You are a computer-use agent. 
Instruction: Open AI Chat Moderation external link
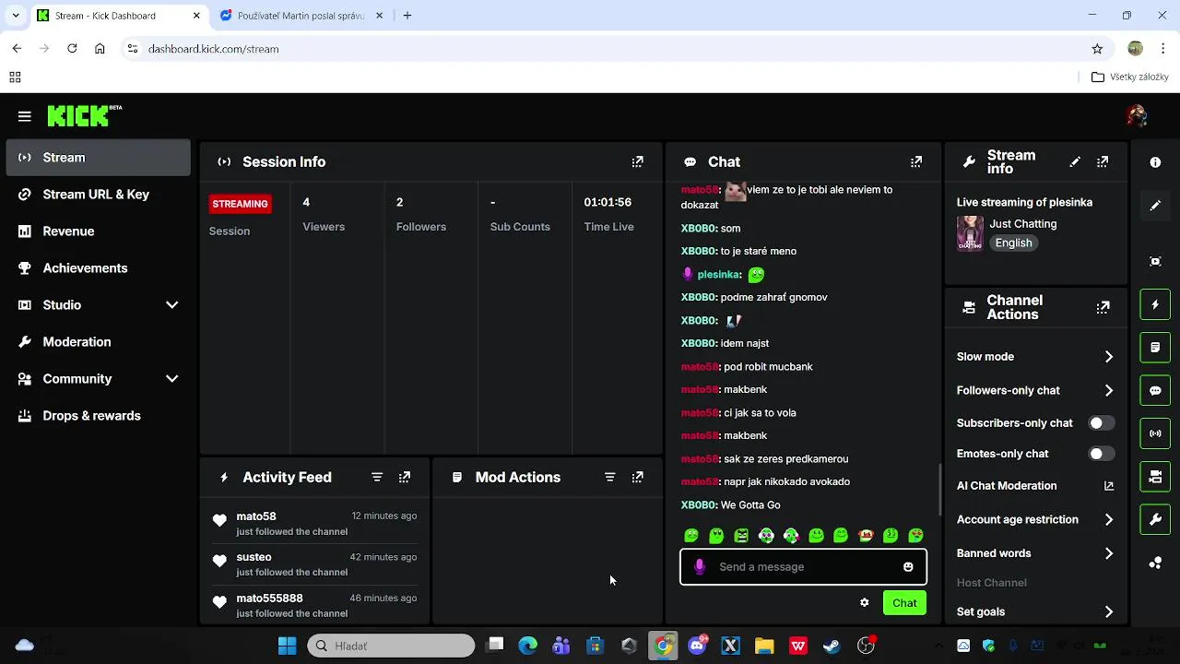(1109, 486)
